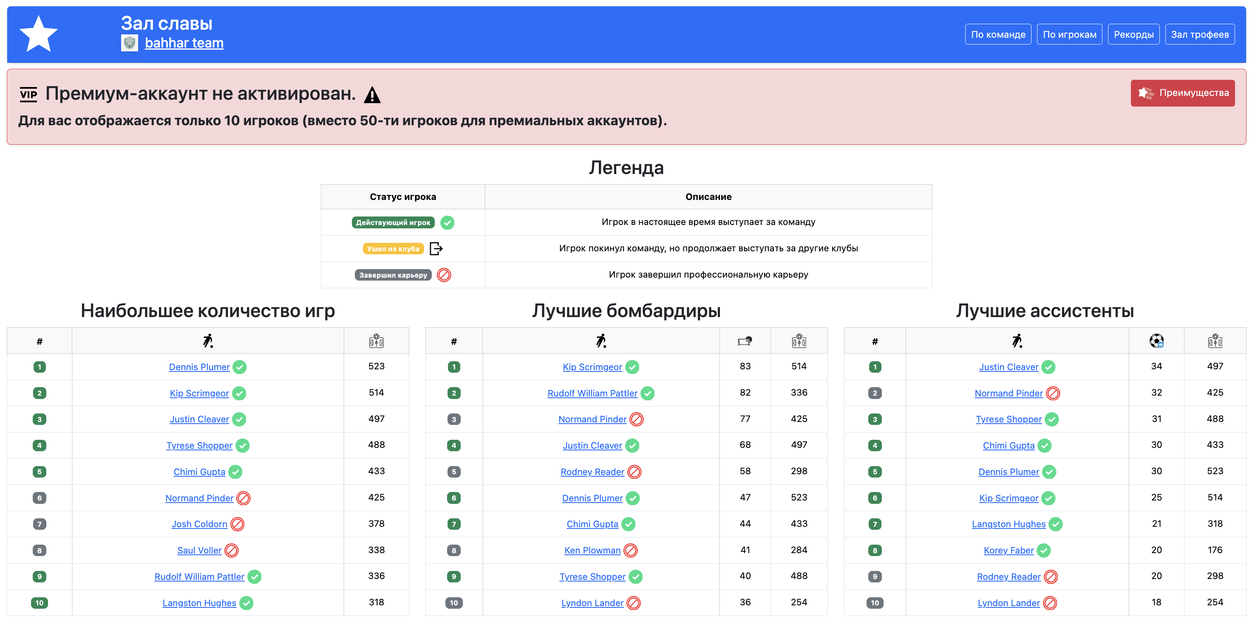Click the white star logo icon
The height and width of the screenshot is (624, 1258).
point(38,34)
